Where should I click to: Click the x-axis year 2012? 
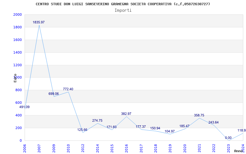(83, 148)
